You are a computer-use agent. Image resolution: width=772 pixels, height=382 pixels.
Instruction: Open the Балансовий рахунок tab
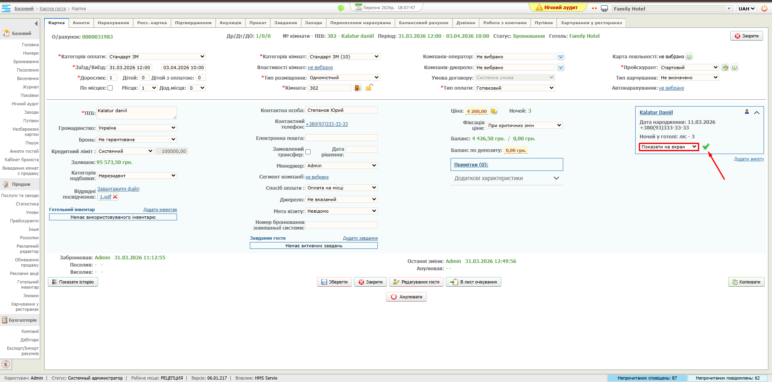point(423,23)
